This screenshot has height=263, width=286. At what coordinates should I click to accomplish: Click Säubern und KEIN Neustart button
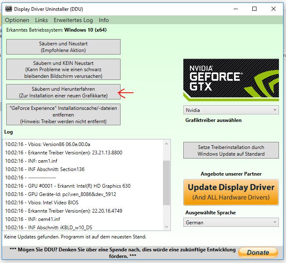63,69
